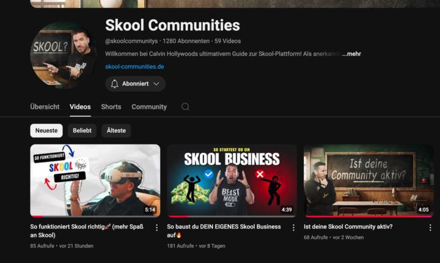Click the @skoolcommunitys handle text
This screenshot has height=263, width=440.
[x=131, y=41]
